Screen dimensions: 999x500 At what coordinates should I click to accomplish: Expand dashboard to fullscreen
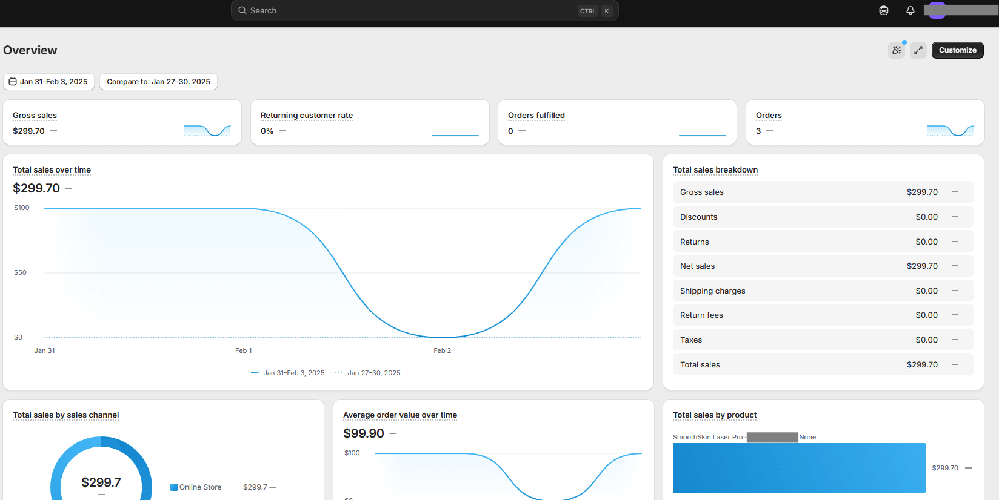click(x=918, y=50)
